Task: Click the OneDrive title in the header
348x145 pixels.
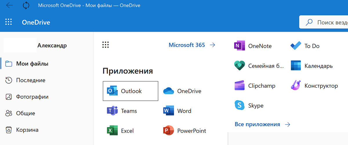Action: [36, 22]
